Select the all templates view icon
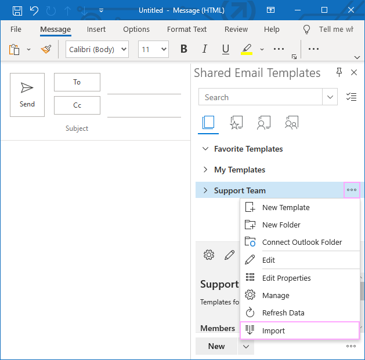The height and width of the screenshot is (360, 365). (x=208, y=123)
